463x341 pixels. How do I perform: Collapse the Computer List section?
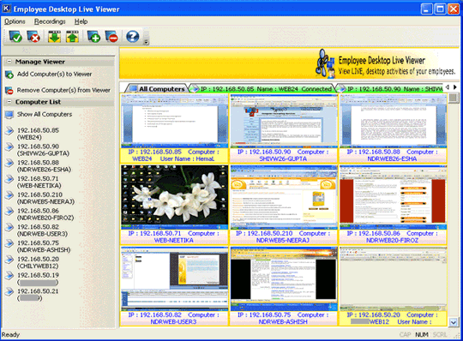pyautogui.click(x=9, y=102)
